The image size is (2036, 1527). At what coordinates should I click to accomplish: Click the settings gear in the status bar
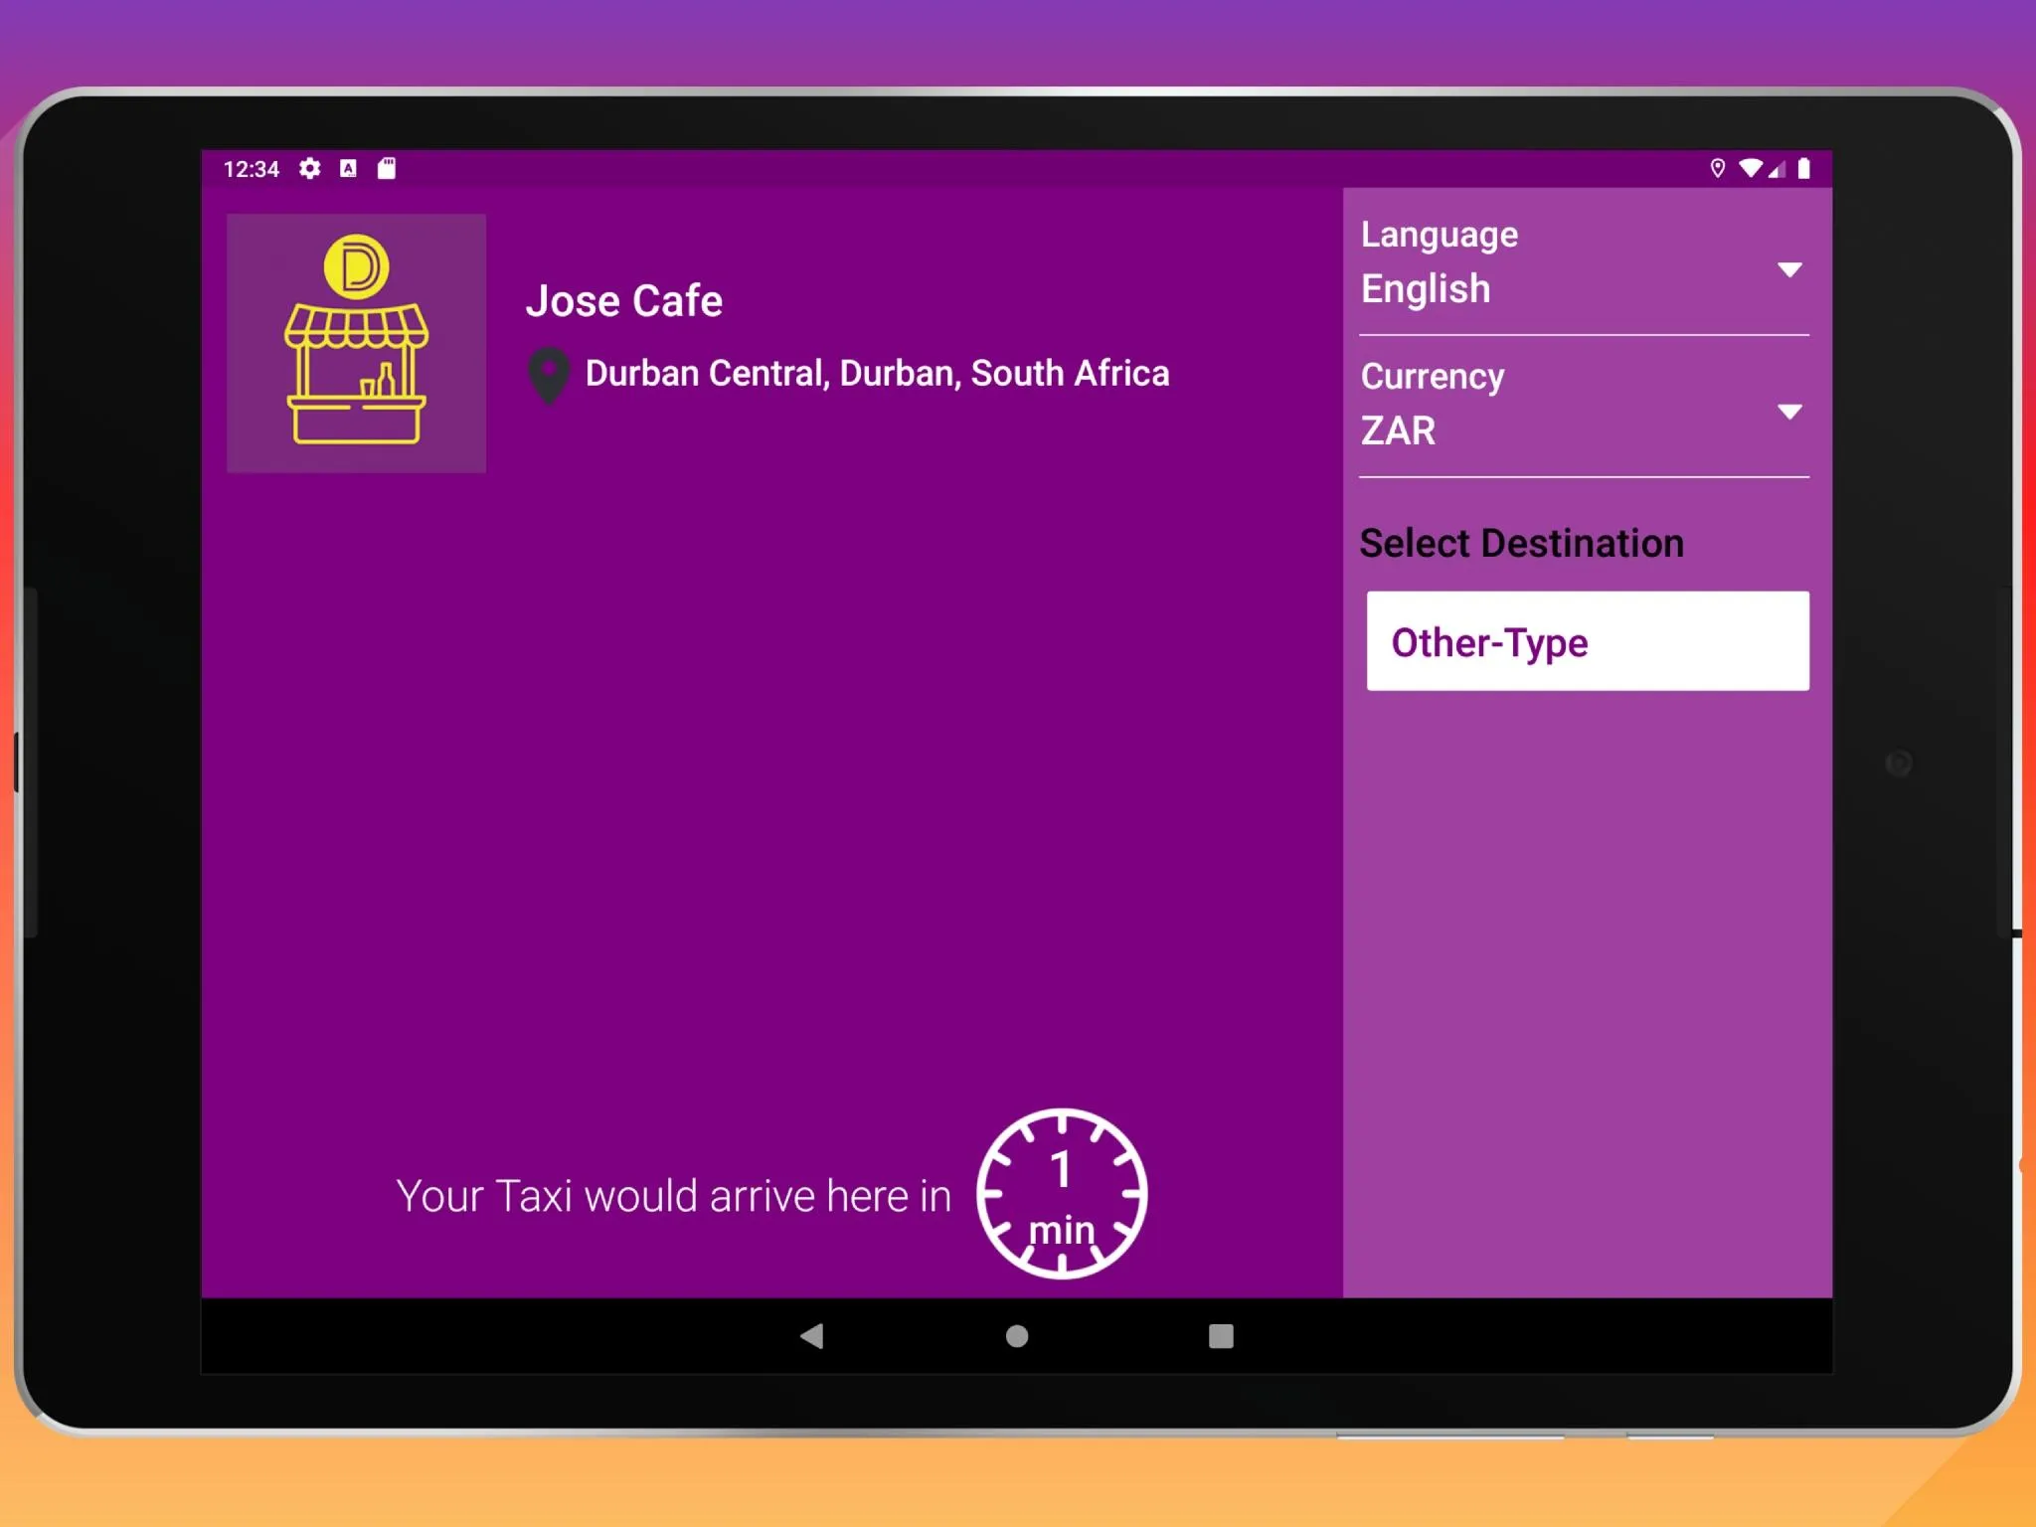click(x=310, y=169)
